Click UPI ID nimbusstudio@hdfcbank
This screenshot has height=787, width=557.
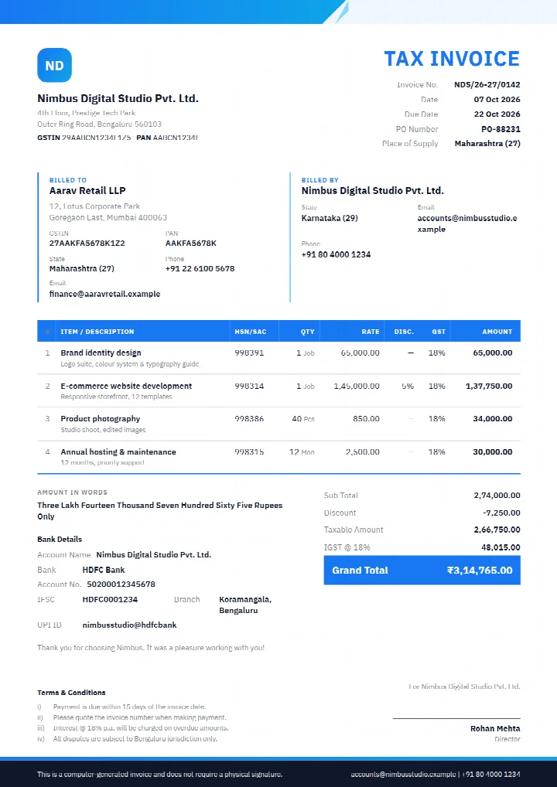pyautogui.click(x=130, y=625)
